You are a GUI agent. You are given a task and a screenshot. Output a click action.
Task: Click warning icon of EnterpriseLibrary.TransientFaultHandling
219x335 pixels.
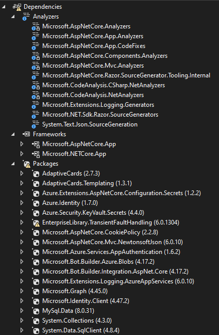36,223
